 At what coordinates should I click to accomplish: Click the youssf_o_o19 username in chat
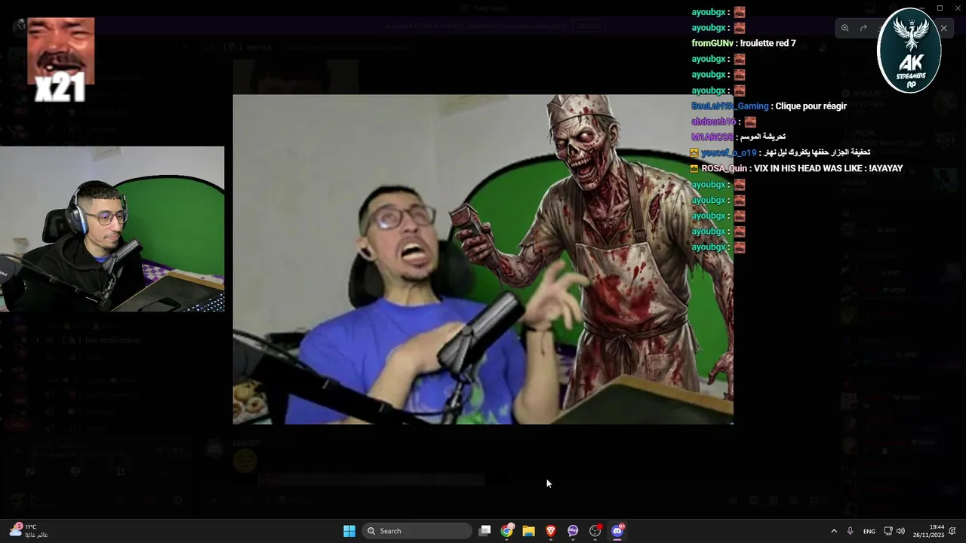tap(728, 153)
